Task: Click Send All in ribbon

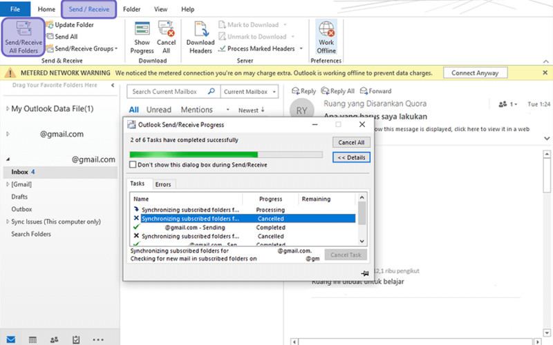Action: [x=62, y=37]
